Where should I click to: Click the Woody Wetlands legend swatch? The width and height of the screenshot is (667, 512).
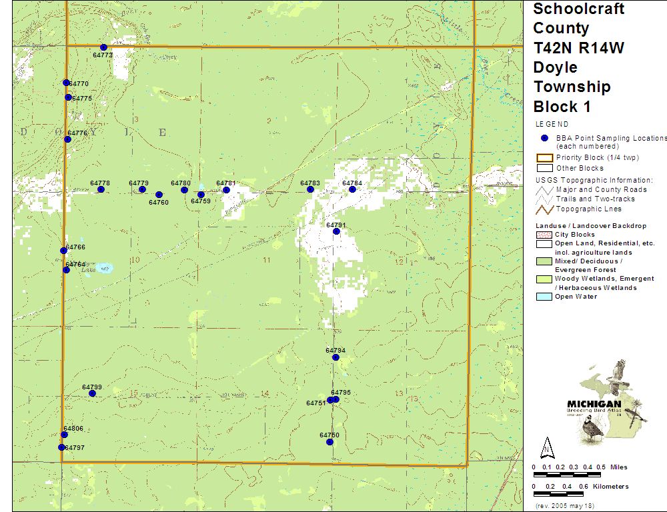tap(544, 279)
